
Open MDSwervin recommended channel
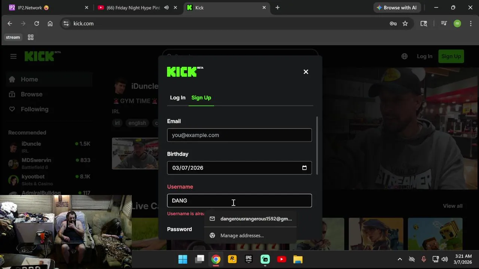[x=49, y=163]
